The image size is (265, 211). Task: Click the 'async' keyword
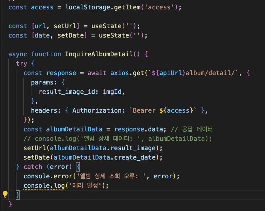pyautogui.click(x=18, y=54)
